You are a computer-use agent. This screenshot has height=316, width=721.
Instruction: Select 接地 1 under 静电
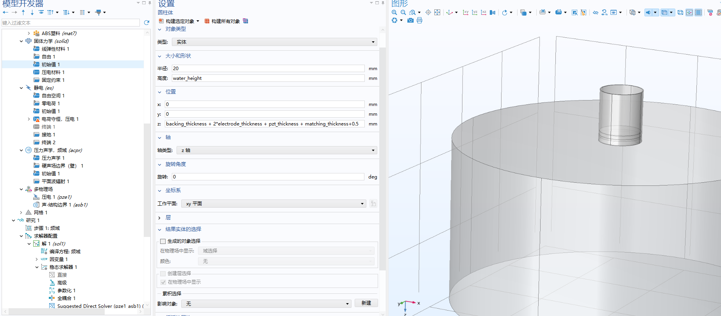[48, 134]
